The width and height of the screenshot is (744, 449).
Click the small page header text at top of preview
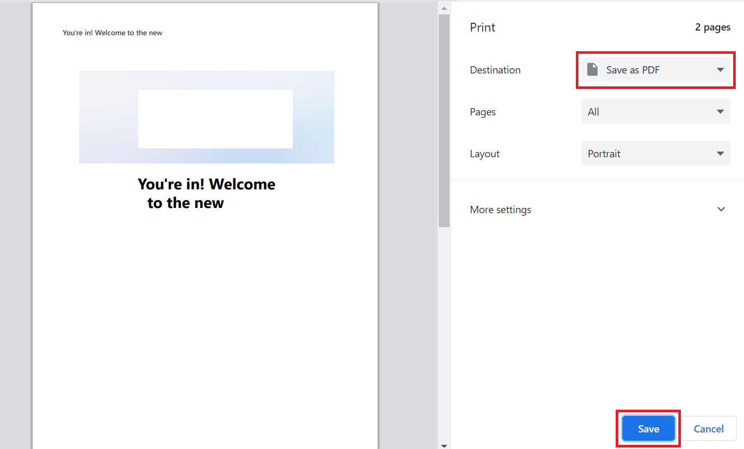(112, 33)
